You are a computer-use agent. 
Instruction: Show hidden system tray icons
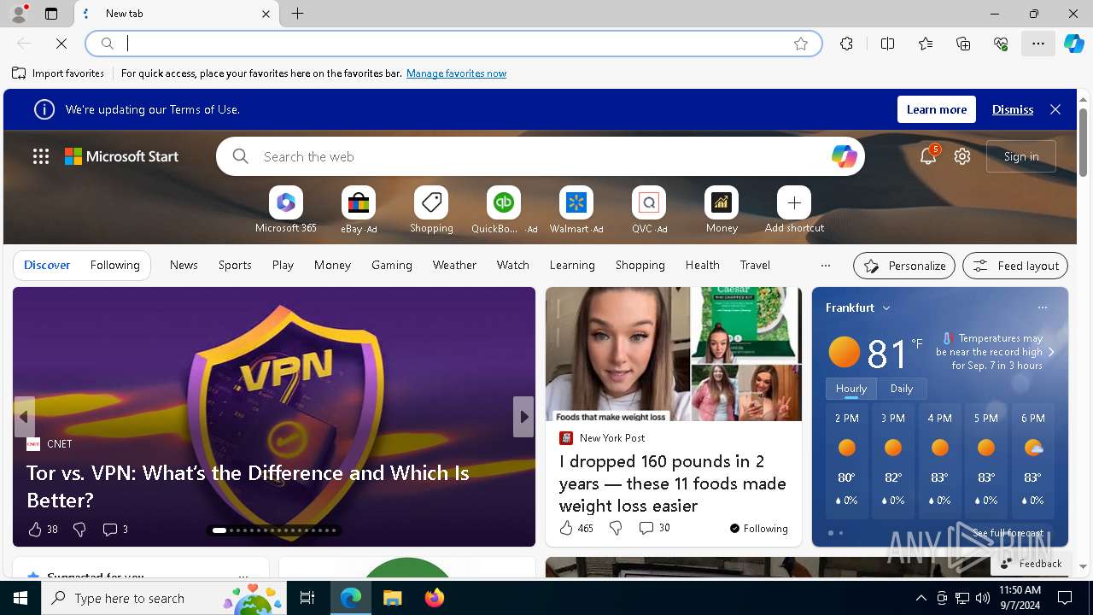coord(921,598)
